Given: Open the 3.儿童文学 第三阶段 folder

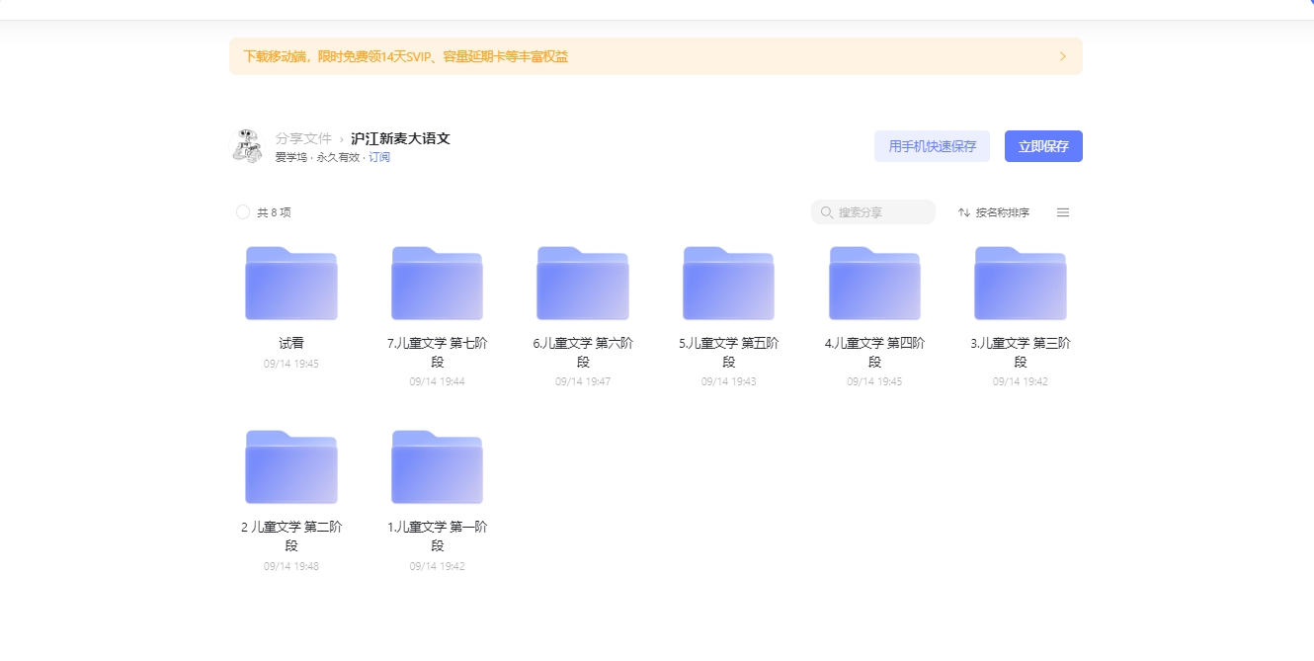Looking at the screenshot, I should pos(1020,284).
